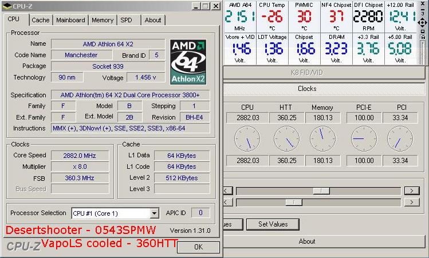Click the top CPU clock field 2882.03
Image resolution: width=429 pixels, height=258 pixels.
pos(247,118)
